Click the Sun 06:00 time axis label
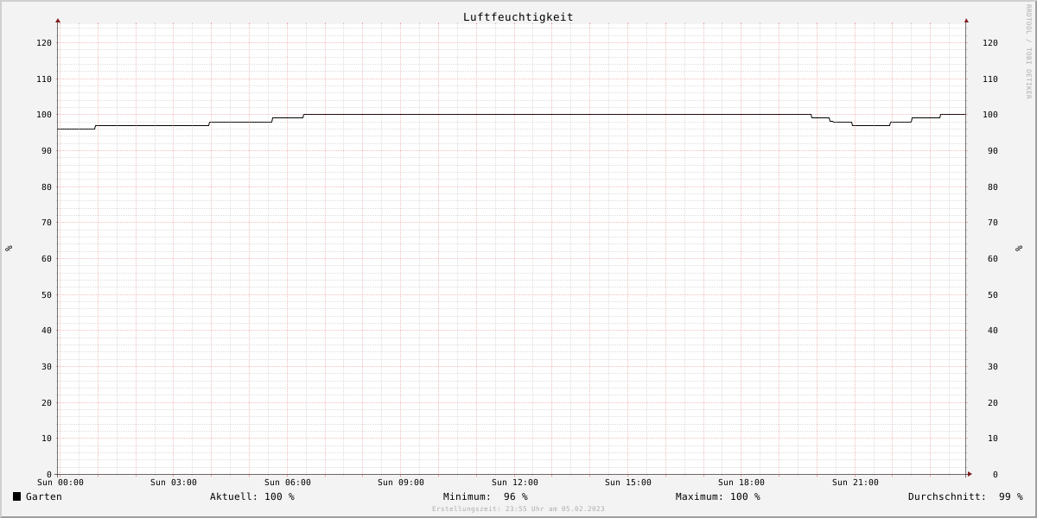 [288, 483]
